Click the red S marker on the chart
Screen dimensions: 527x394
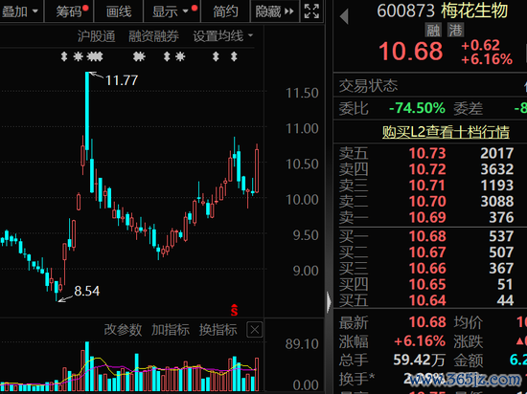tap(234, 310)
